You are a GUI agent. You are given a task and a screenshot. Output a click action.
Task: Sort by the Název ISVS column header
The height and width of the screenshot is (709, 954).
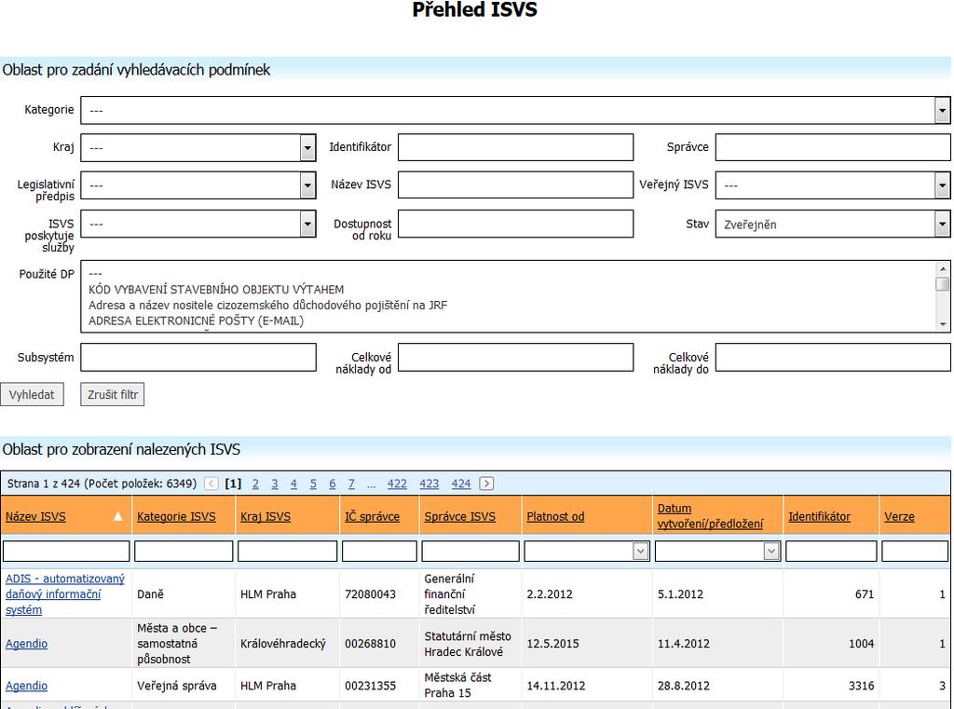35,517
